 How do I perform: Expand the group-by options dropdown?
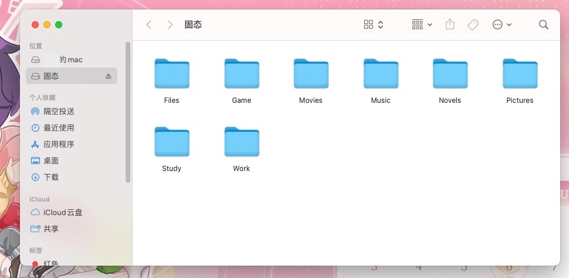pyautogui.click(x=422, y=25)
